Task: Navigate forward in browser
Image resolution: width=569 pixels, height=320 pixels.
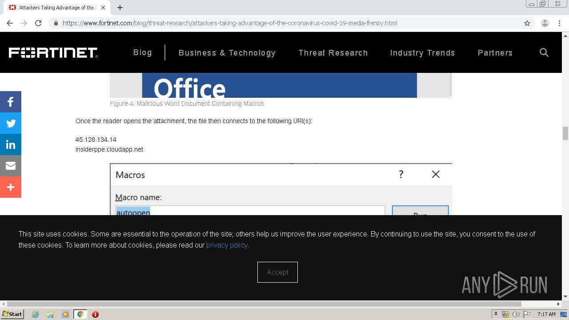Action: click(x=24, y=23)
